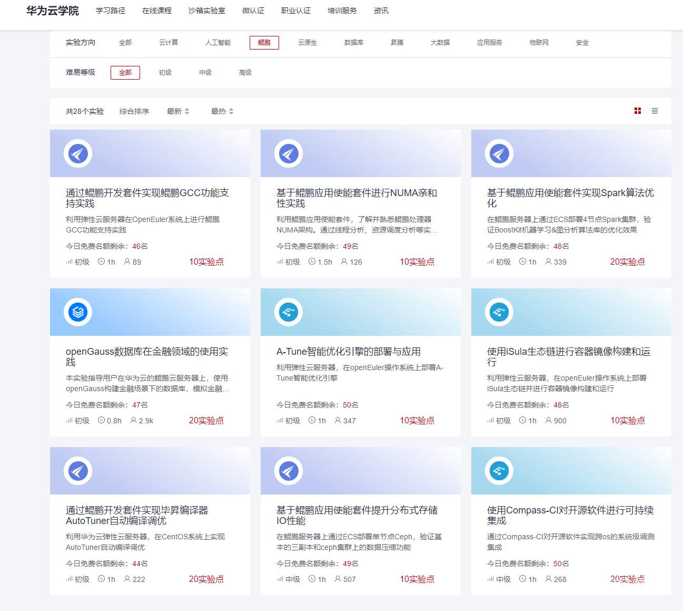Viewport: 683px width, 611px height.
Task: Open 学习路径 in top navigation
Action: pos(111,11)
